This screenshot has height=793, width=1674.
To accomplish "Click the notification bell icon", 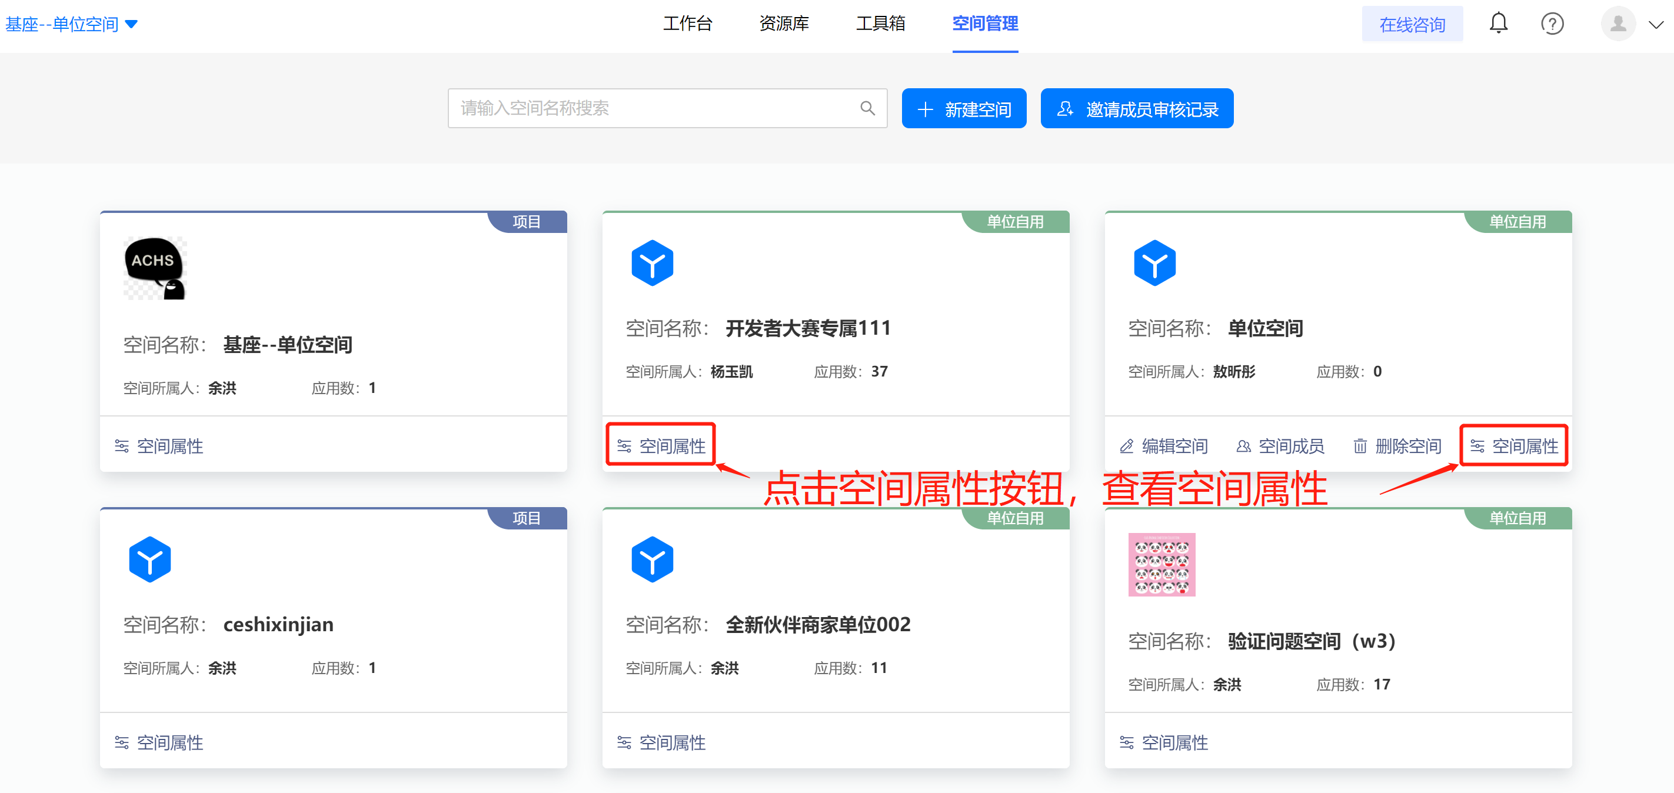I will click(1498, 24).
